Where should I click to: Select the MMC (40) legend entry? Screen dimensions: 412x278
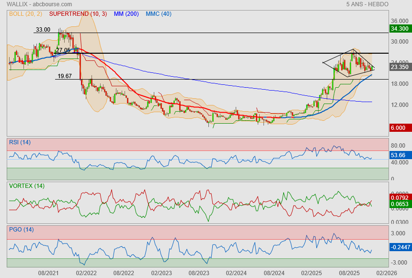pyautogui.click(x=159, y=14)
